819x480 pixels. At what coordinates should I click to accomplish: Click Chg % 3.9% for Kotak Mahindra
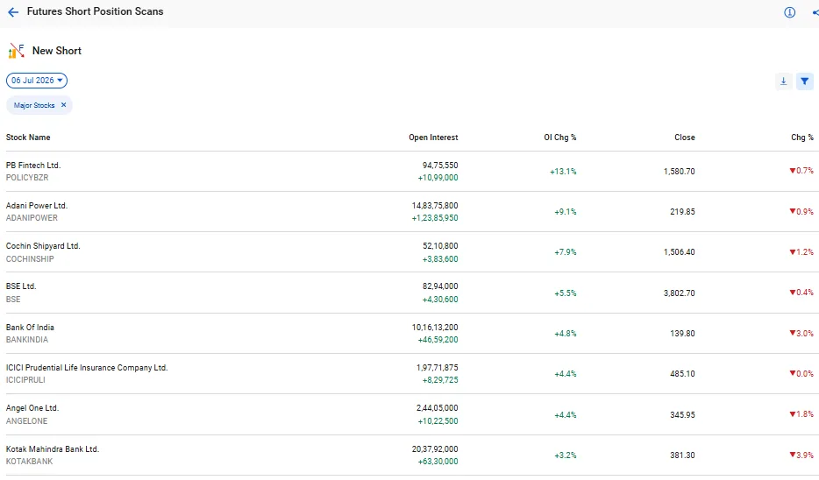(801, 455)
